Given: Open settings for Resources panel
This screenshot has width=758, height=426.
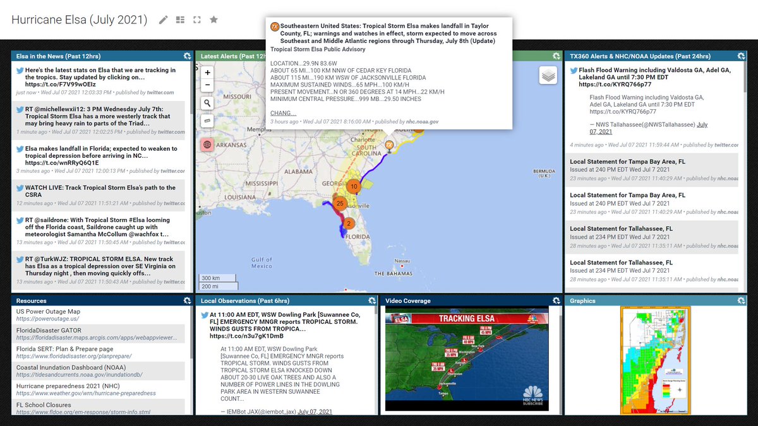Looking at the screenshot, I should click(187, 301).
